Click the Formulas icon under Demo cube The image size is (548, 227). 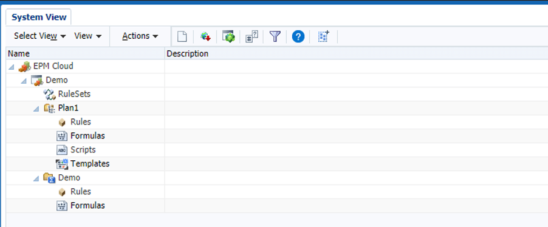click(61, 206)
